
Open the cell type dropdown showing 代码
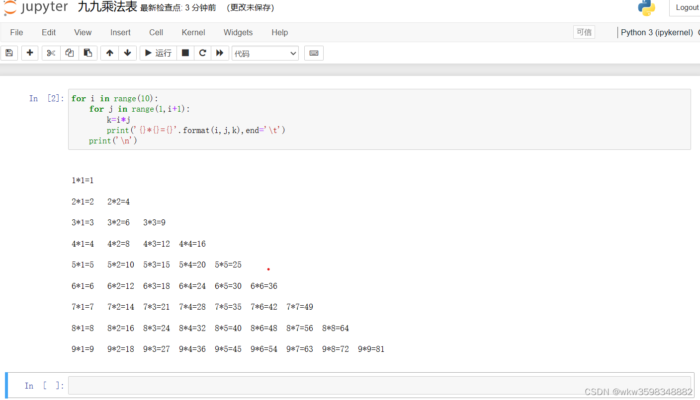(265, 53)
